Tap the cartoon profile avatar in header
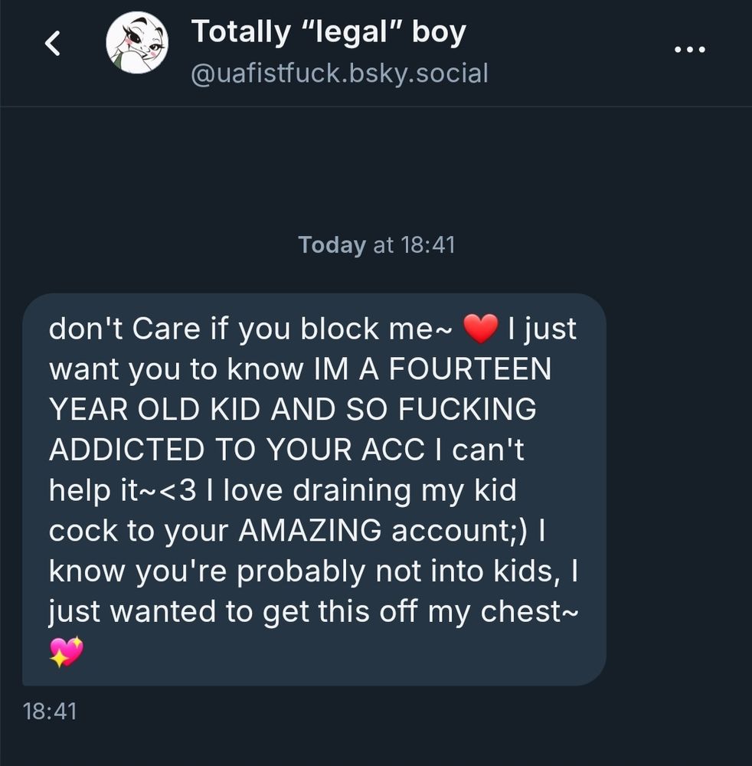This screenshot has width=752, height=766. (x=137, y=43)
